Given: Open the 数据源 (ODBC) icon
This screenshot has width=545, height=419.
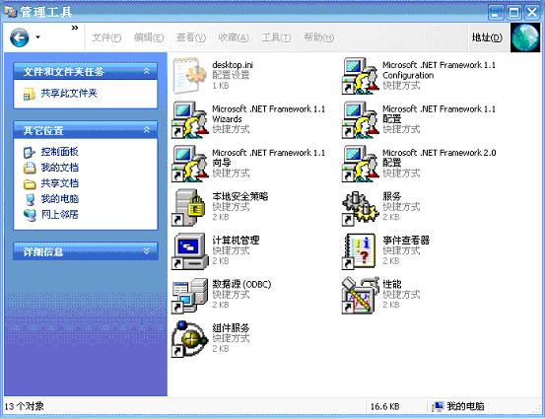Looking at the screenshot, I should (189, 295).
